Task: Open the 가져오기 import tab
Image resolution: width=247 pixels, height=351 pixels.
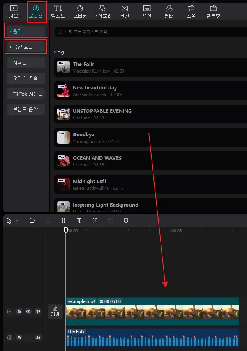Action: click(x=13, y=12)
